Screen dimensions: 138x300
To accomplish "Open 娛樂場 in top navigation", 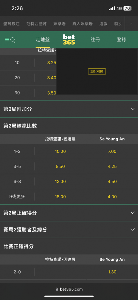I will (59, 24).
